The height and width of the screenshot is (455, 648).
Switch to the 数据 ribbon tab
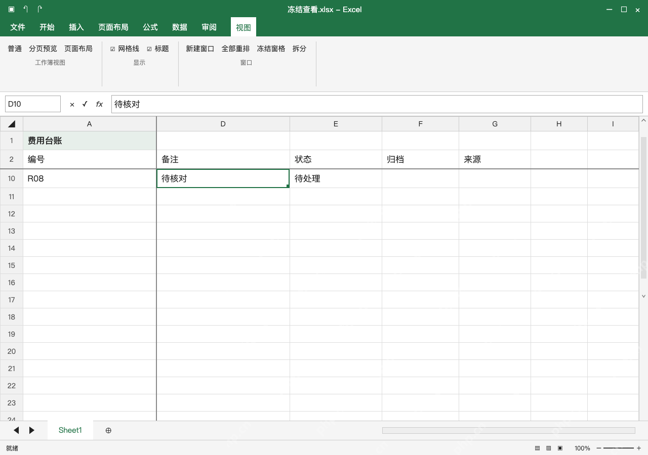(180, 27)
